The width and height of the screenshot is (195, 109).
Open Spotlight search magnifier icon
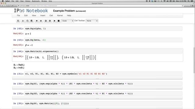[x=189, y=1]
